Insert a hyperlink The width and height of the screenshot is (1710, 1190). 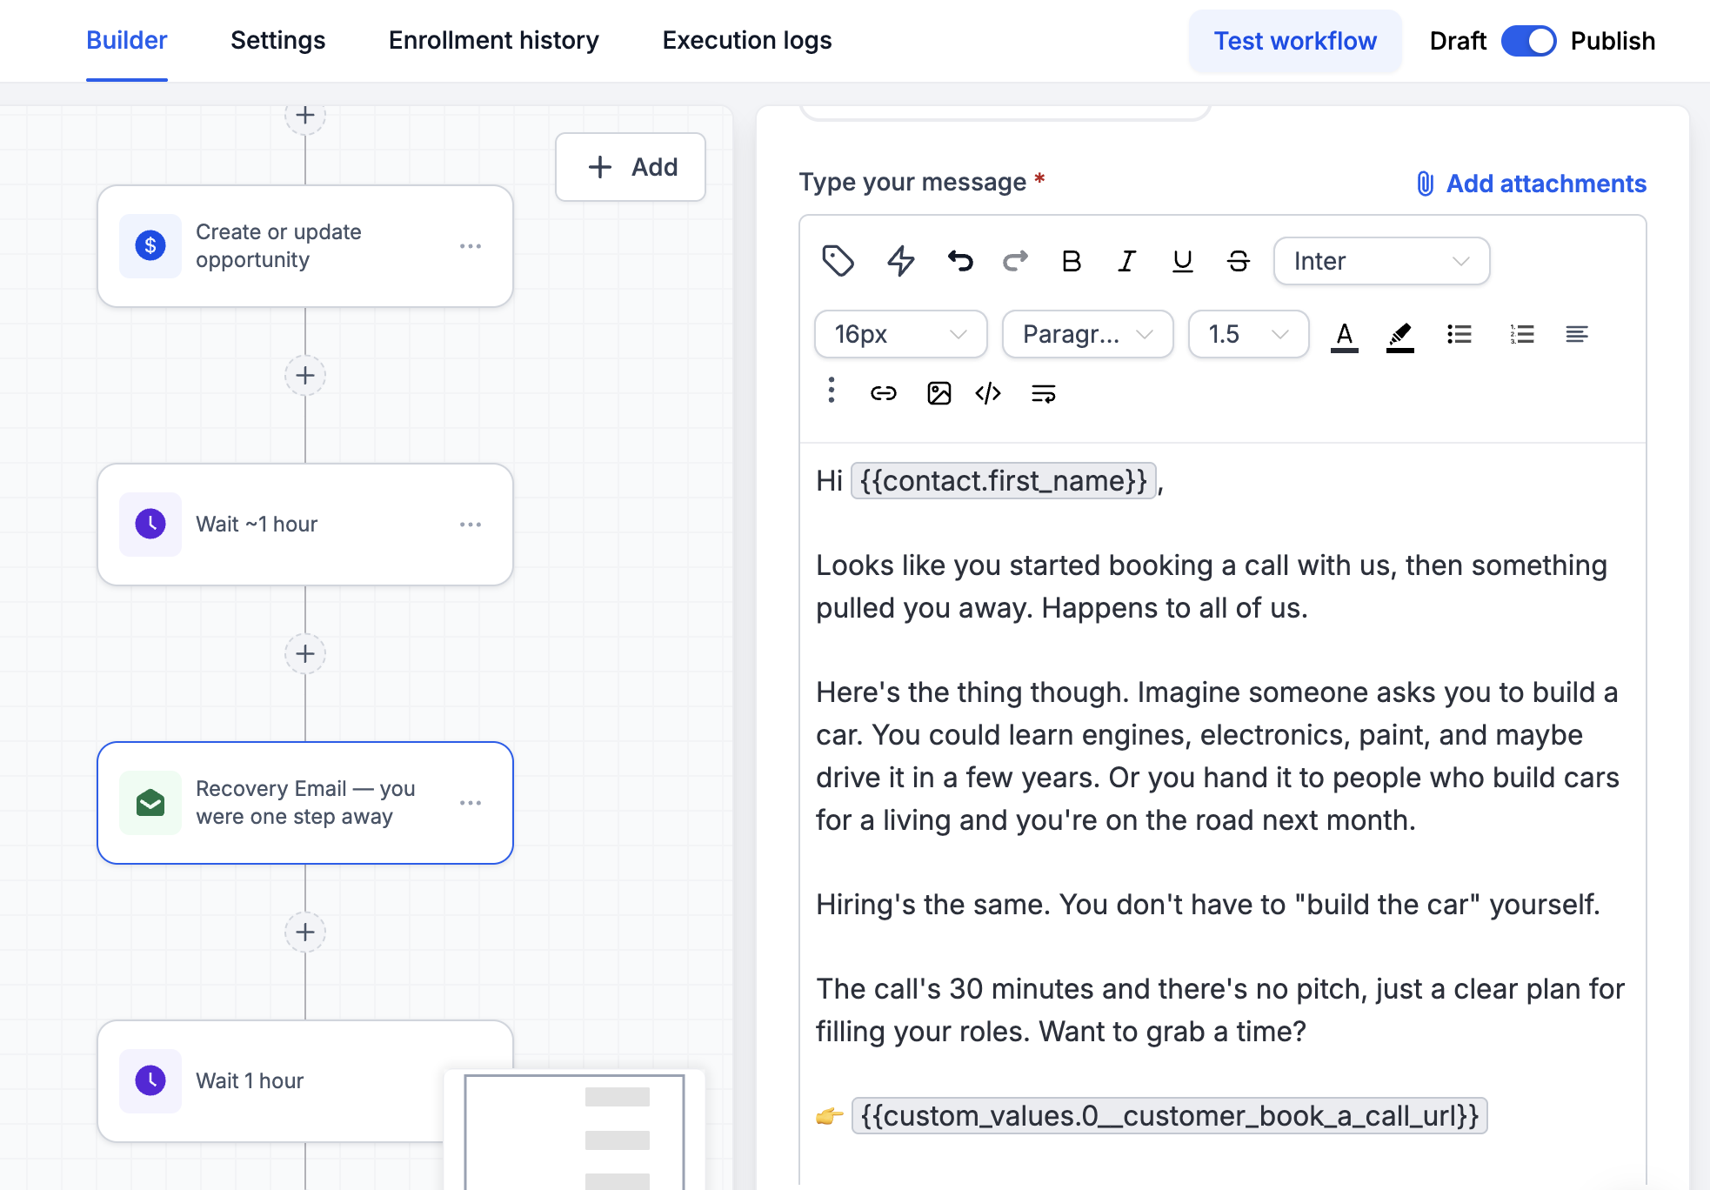point(883,393)
